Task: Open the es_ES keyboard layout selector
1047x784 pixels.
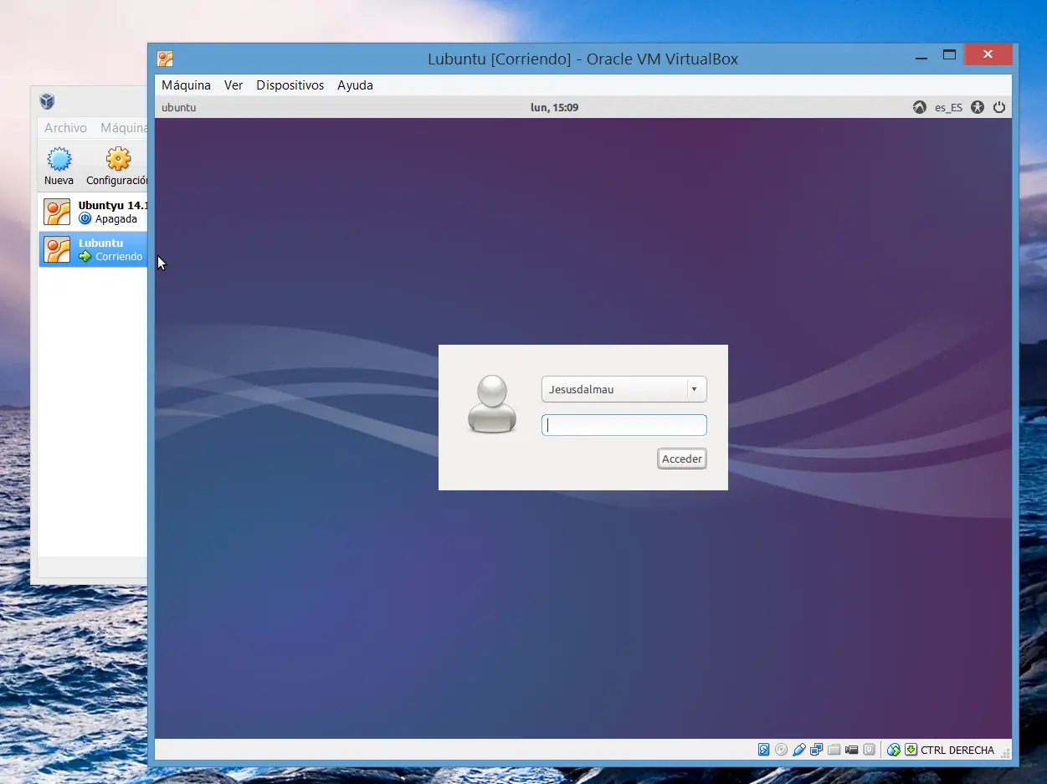Action: (948, 107)
